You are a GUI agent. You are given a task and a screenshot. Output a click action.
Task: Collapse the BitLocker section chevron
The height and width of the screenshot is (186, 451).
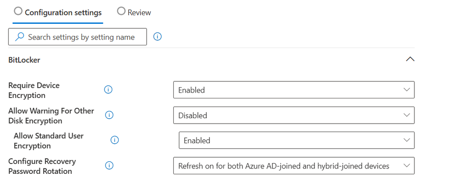pos(410,59)
